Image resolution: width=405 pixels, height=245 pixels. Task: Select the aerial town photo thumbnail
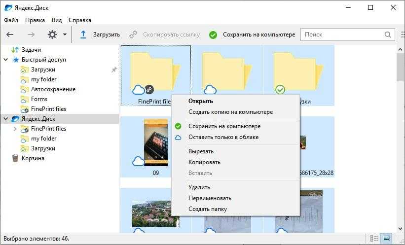[x=155, y=214]
